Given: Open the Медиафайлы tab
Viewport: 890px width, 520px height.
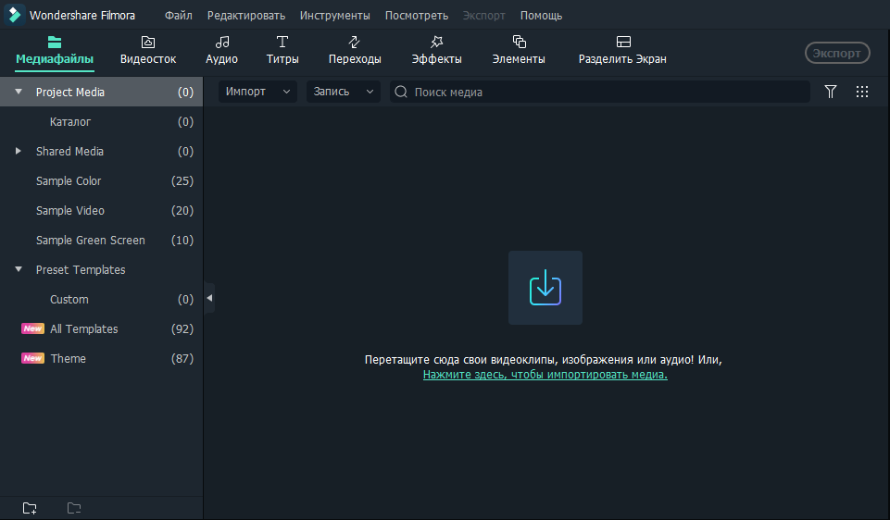Looking at the screenshot, I should tap(55, 51).
